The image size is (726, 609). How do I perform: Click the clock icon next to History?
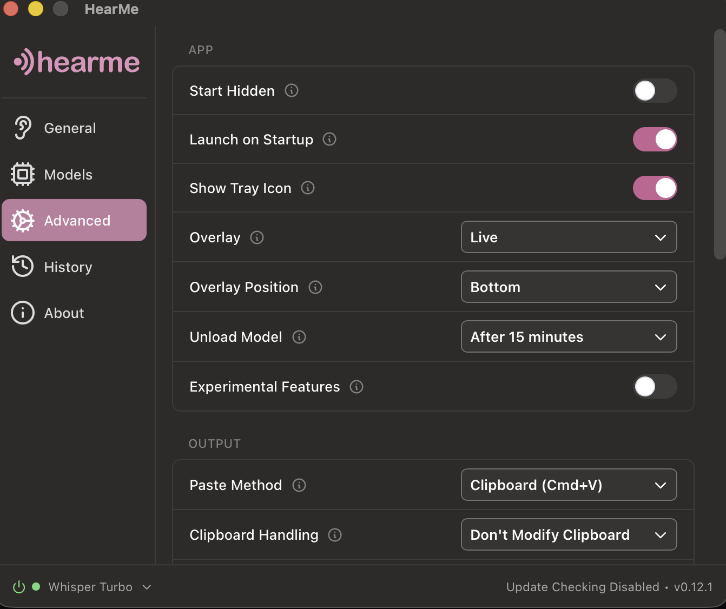point(23,267)
